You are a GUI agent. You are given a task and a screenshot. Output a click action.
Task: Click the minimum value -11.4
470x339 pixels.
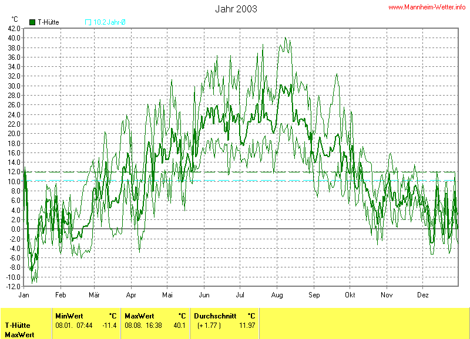(x=109, y=325)
